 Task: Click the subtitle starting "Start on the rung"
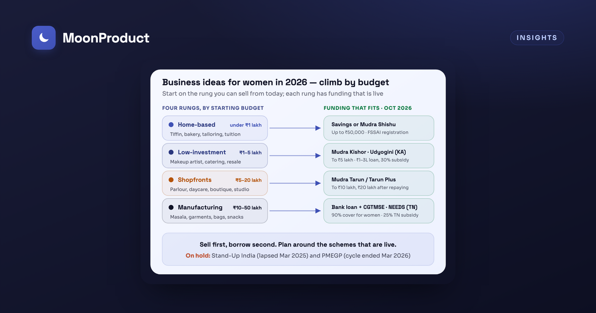pyautogui.click(x=273, y=93)
